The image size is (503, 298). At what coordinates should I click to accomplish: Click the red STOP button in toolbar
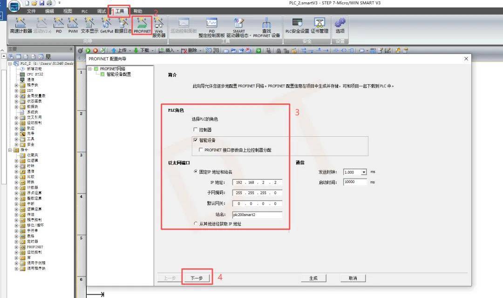click(x=95, y=50)
